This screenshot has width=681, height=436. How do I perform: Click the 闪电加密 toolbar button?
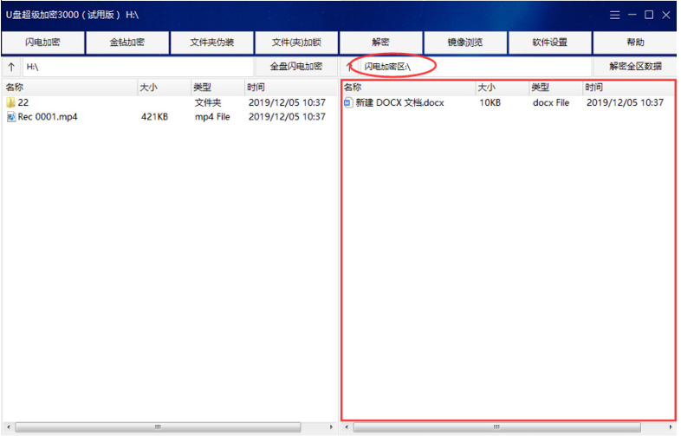tap(42, 42)
